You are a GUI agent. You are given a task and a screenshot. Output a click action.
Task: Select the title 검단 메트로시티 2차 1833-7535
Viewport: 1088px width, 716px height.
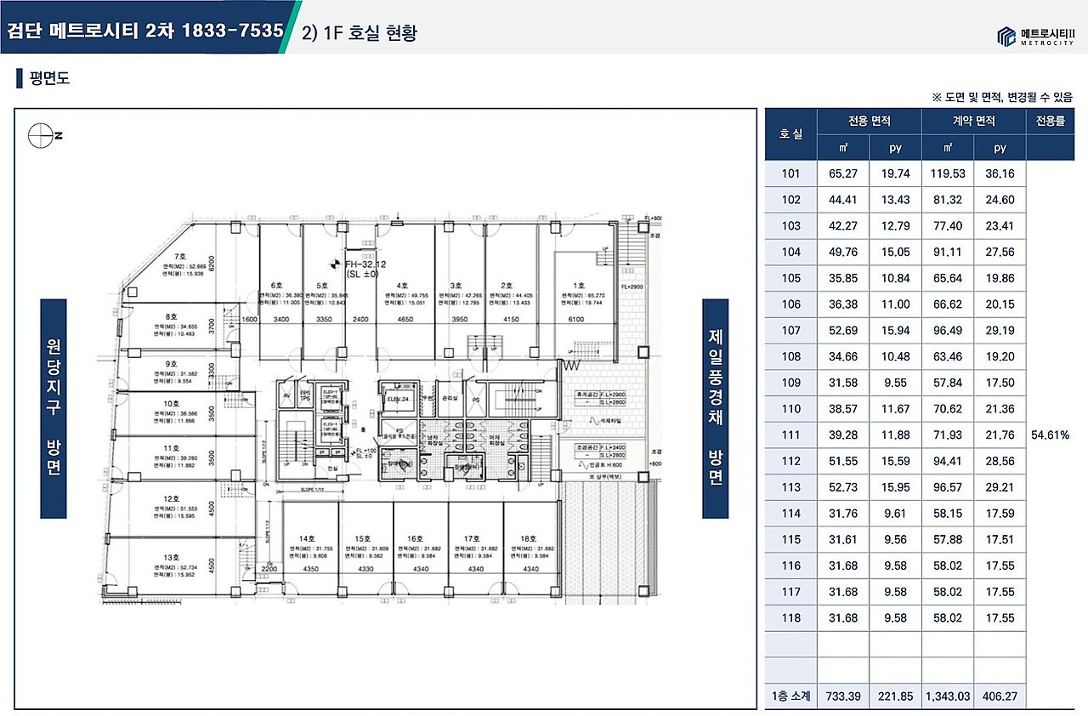click(144, 31)
